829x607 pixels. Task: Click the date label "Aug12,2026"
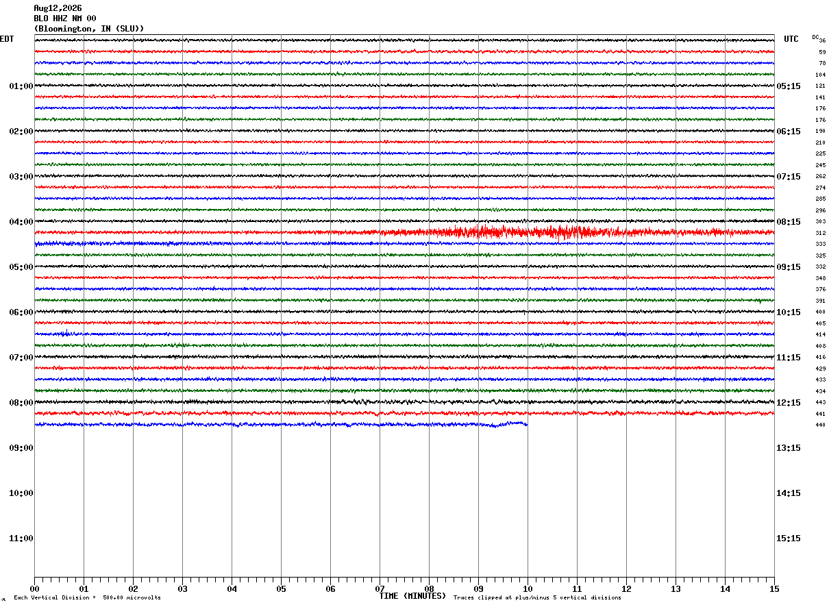point(58,8)
